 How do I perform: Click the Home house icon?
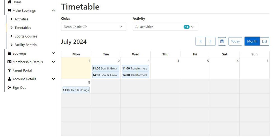coord(9,2)
